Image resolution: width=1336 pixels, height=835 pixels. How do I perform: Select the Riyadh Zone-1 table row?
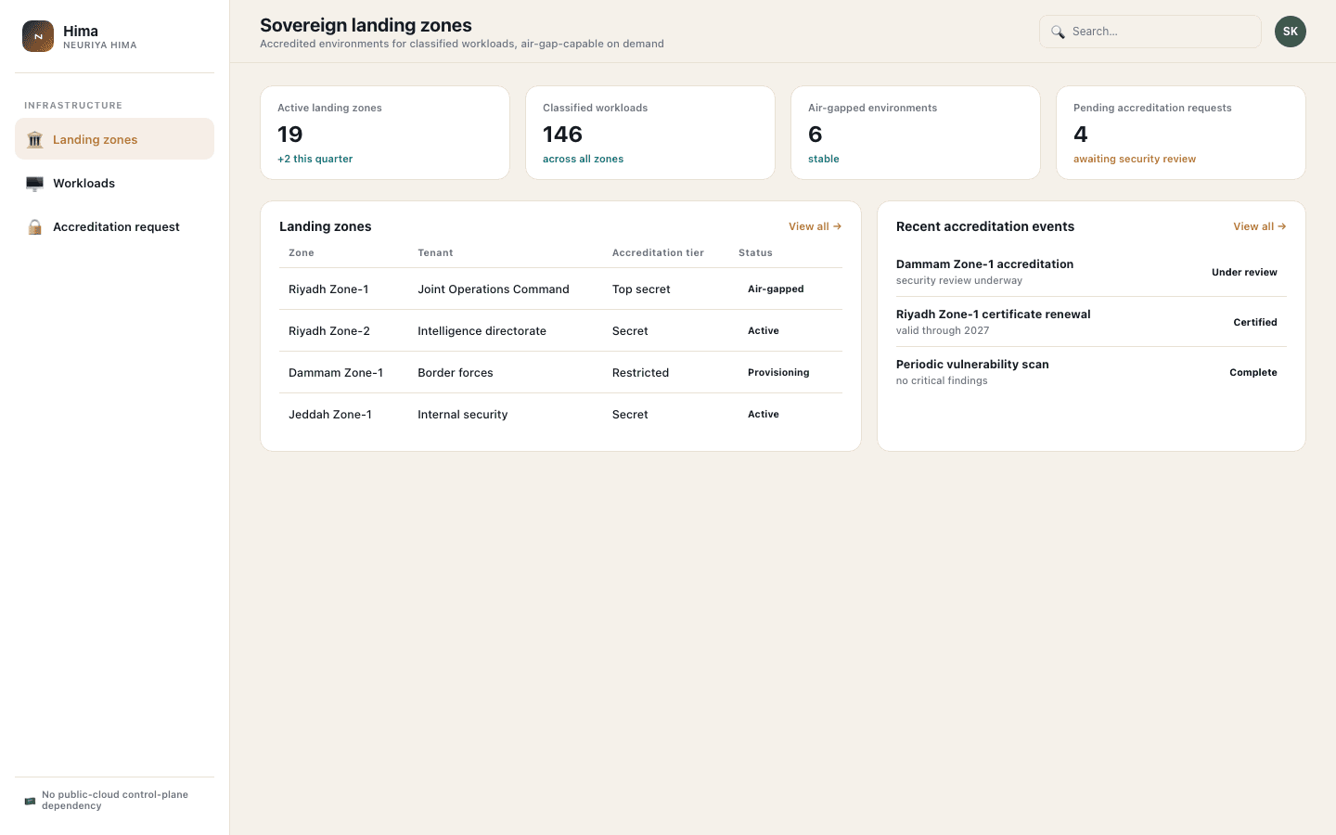pyautogui.click(x=560, y=289)
